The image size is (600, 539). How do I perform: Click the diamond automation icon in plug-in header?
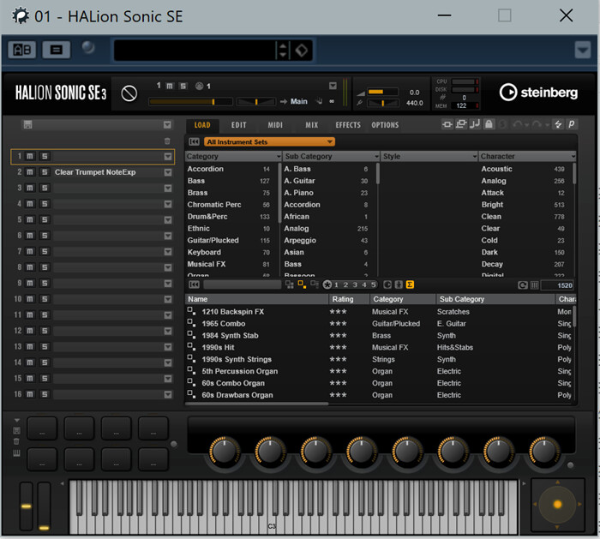[x=302, y=50]
